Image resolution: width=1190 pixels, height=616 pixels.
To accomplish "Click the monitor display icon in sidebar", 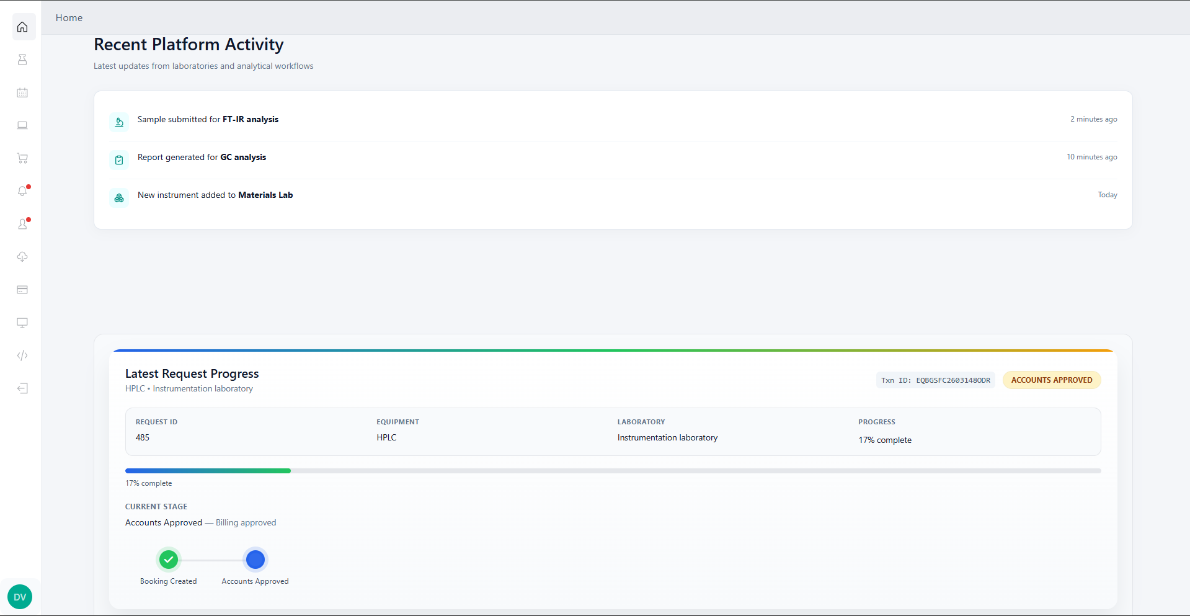I will pyautogui.click(x=22, y=323).
